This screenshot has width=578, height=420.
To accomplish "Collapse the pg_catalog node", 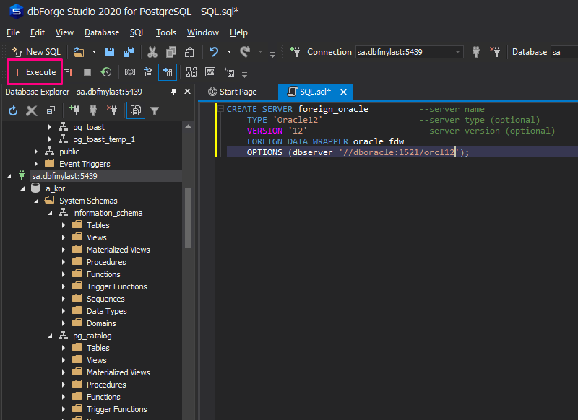I will (50, 336).
